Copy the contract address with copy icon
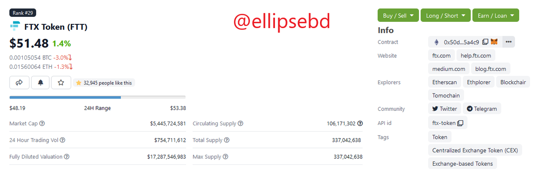This screenshot has width=539, height=174. pos(485,42)
